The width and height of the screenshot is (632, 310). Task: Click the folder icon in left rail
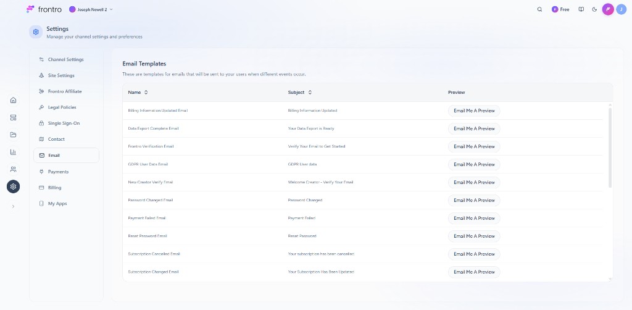[13, 135]
